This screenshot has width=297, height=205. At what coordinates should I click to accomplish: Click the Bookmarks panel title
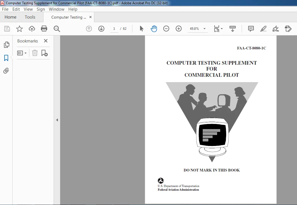point(27,41)
